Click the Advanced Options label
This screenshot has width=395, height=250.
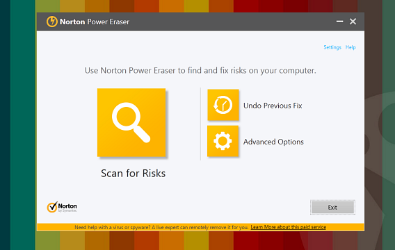(x=273, y=142)
